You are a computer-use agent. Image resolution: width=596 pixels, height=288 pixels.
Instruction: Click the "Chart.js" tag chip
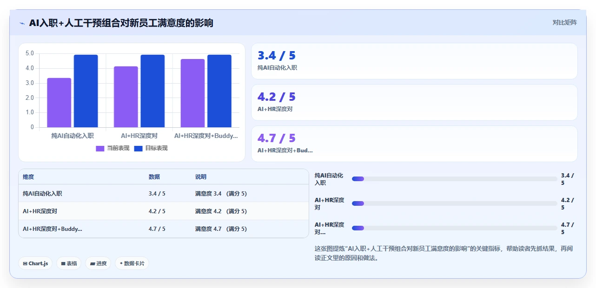(x=36, y=263)
